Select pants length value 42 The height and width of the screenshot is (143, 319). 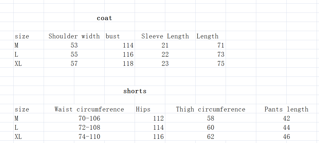pos(286,118)
